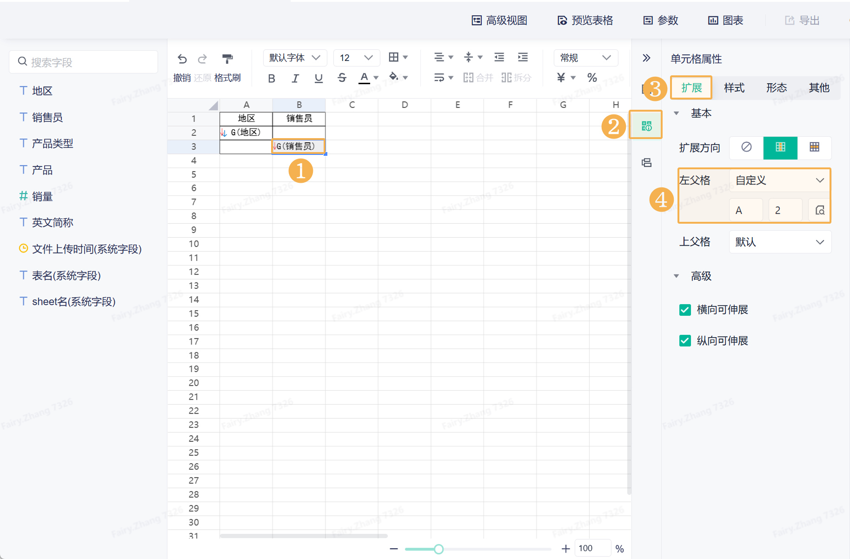Open the 参数 menu

(x=661, y=20)
